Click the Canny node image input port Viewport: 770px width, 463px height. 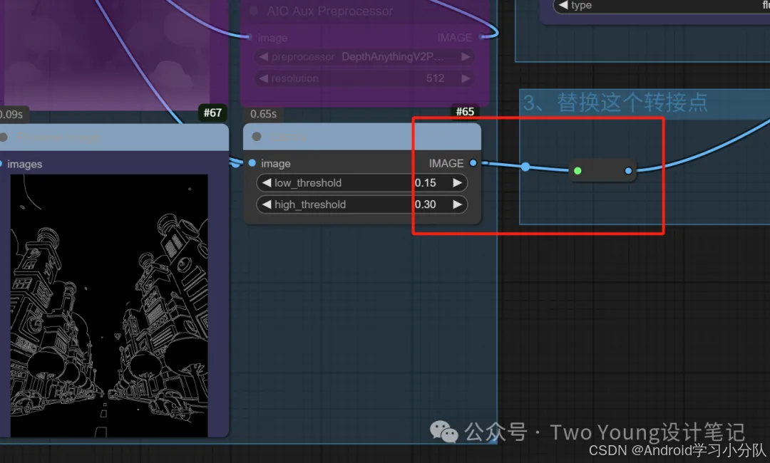click(x=252, y=163)
